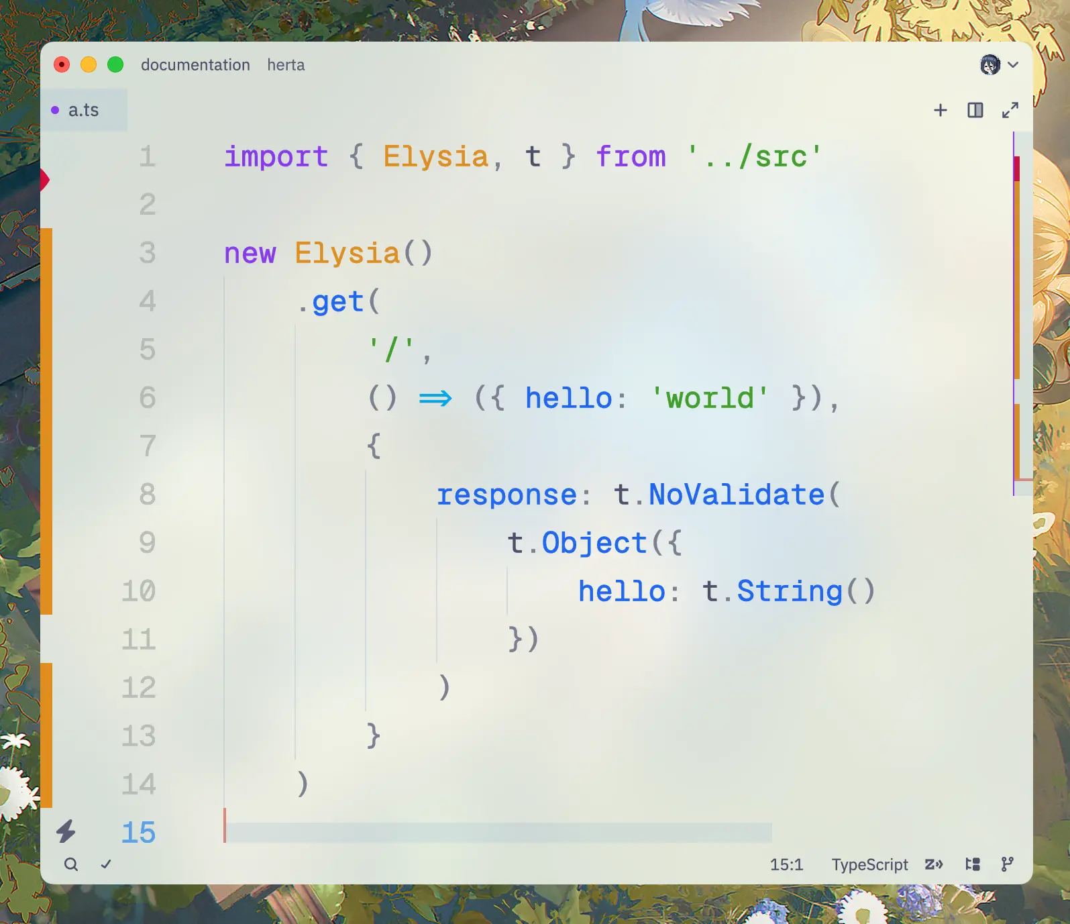Image resolution: width=1070 pixels, height=924 pixels.
Task: Click the orange git change bar beside line 5
Action: coord(46,350)
